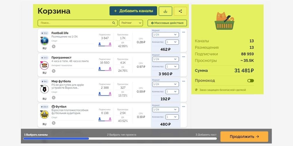Open the Football life channel title

(60, 33)
